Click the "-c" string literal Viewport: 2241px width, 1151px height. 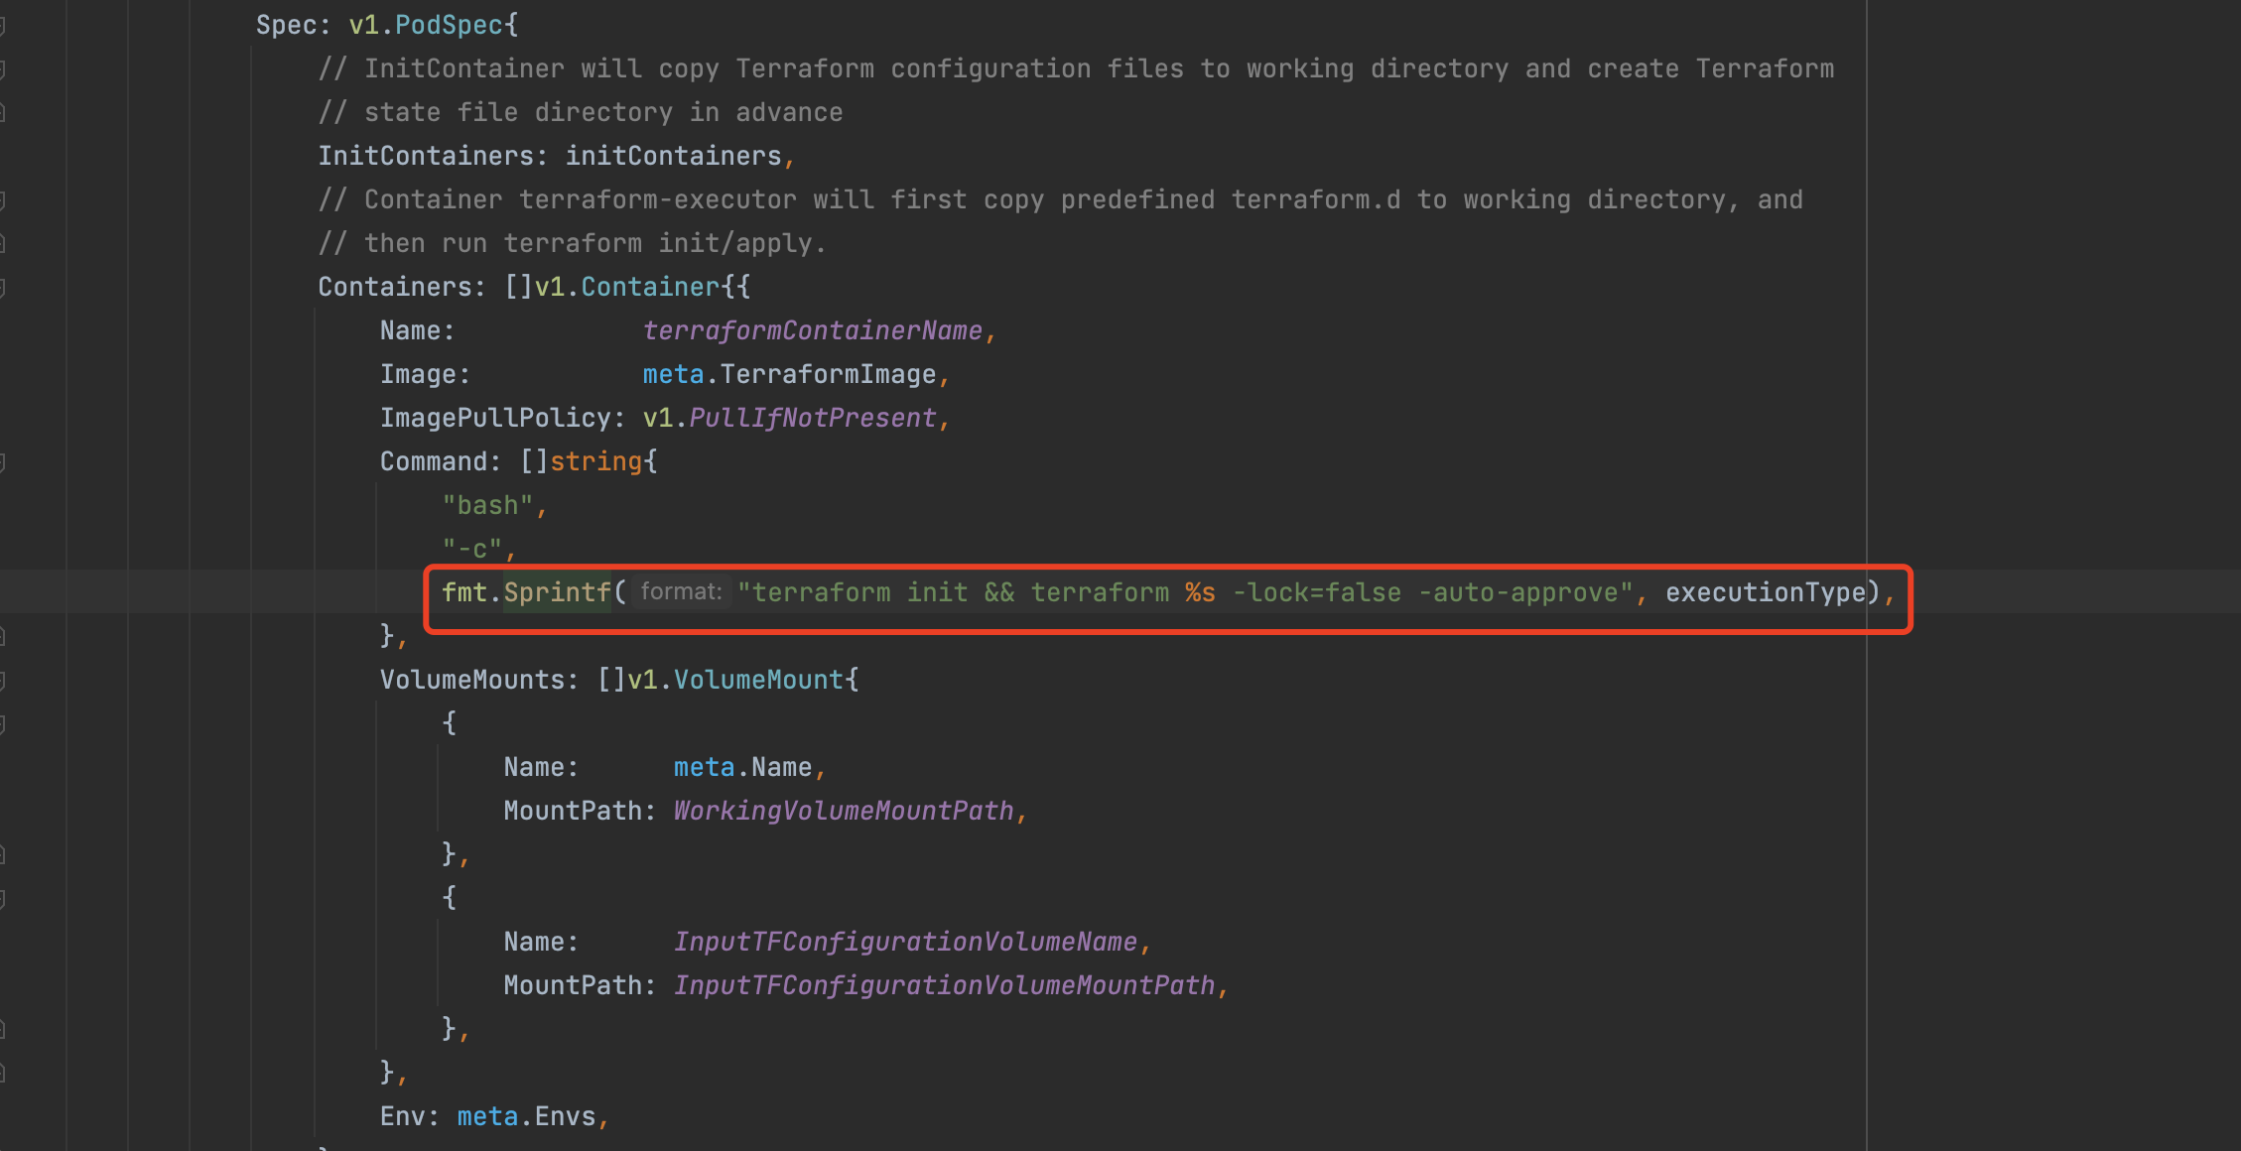point(471,549)
